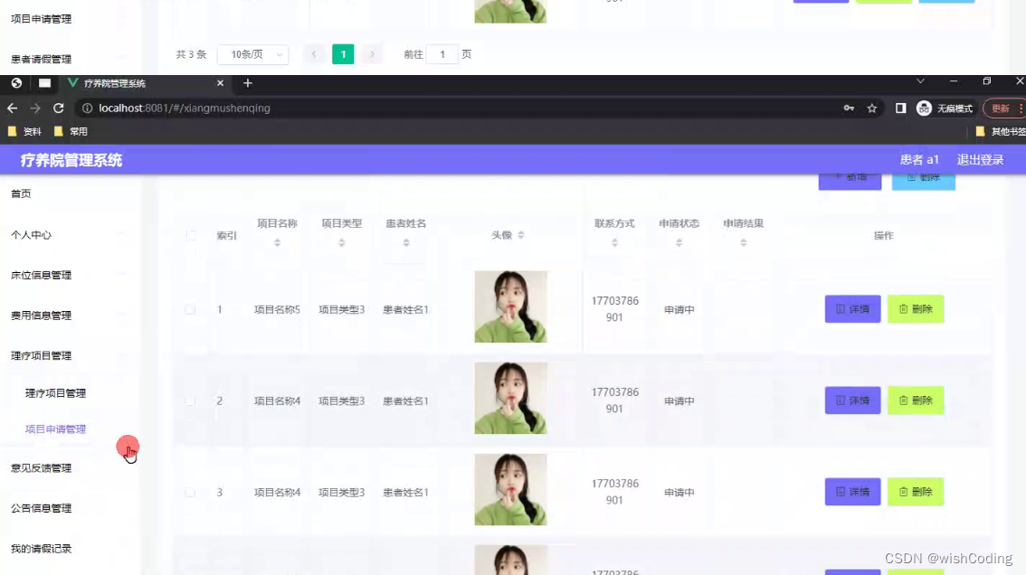Click 删除 button for row 1
The width and height of the screenshot is (1026, 575).
pyautogui.click(x=916, y=309)
